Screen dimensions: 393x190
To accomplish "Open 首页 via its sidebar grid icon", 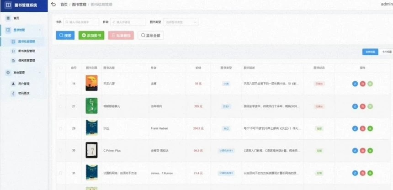I will (8, 18).
